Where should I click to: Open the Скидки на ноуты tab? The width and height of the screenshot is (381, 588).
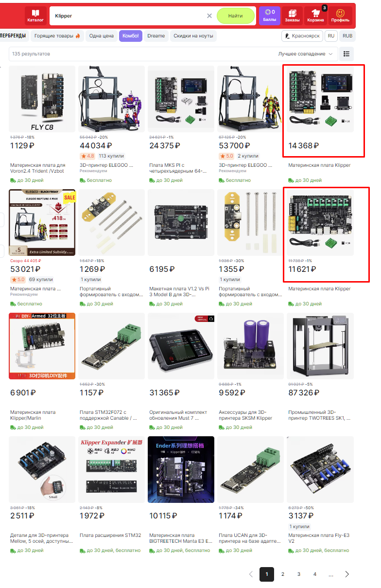pos(193,36)
